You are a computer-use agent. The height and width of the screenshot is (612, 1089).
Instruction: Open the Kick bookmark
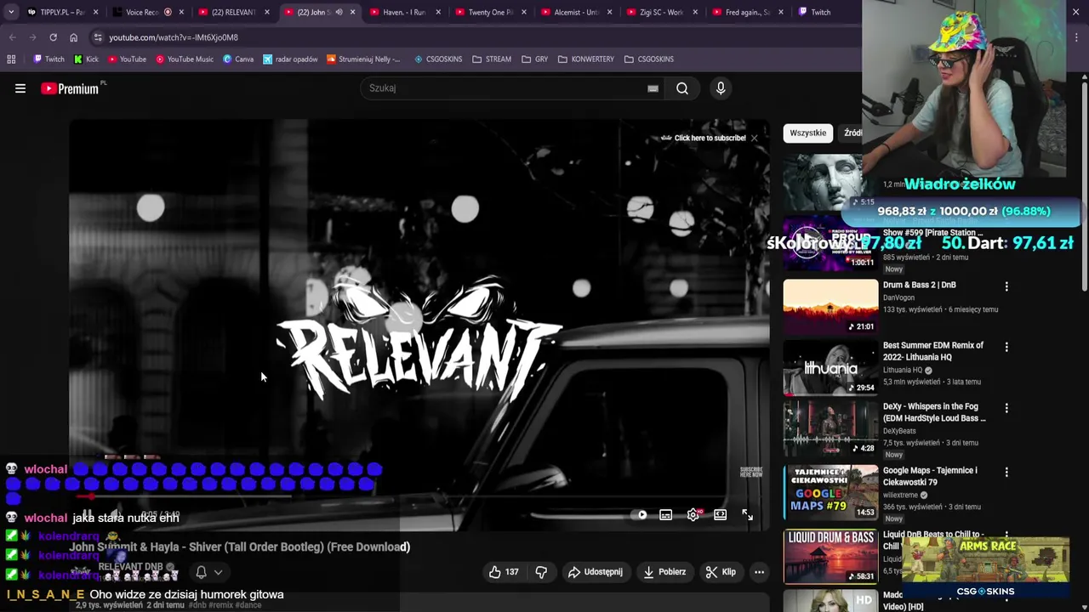tap(86, 59)
